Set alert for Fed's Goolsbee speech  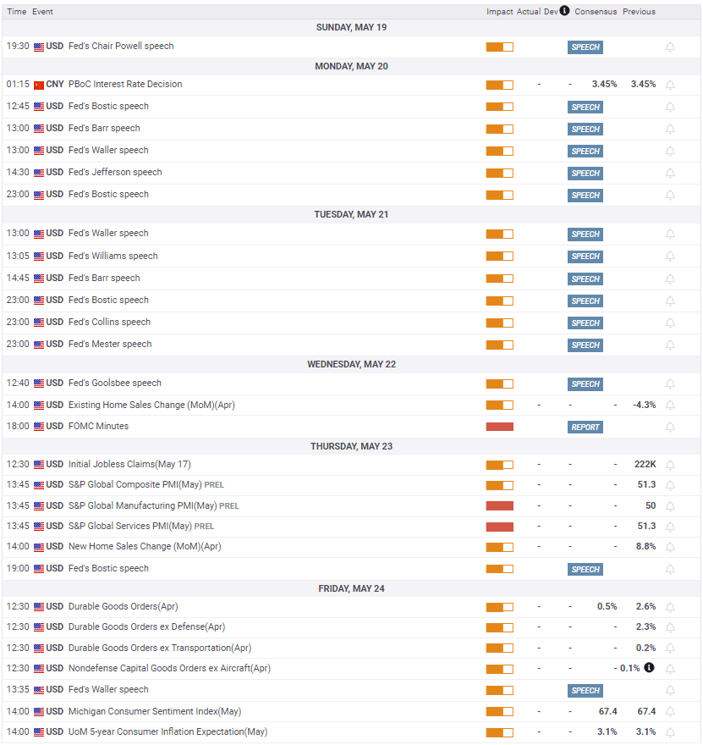pyautogui.click(x=670, y=384)
